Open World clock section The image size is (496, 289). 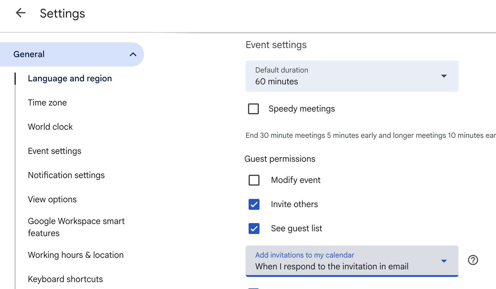pos(50,127)
